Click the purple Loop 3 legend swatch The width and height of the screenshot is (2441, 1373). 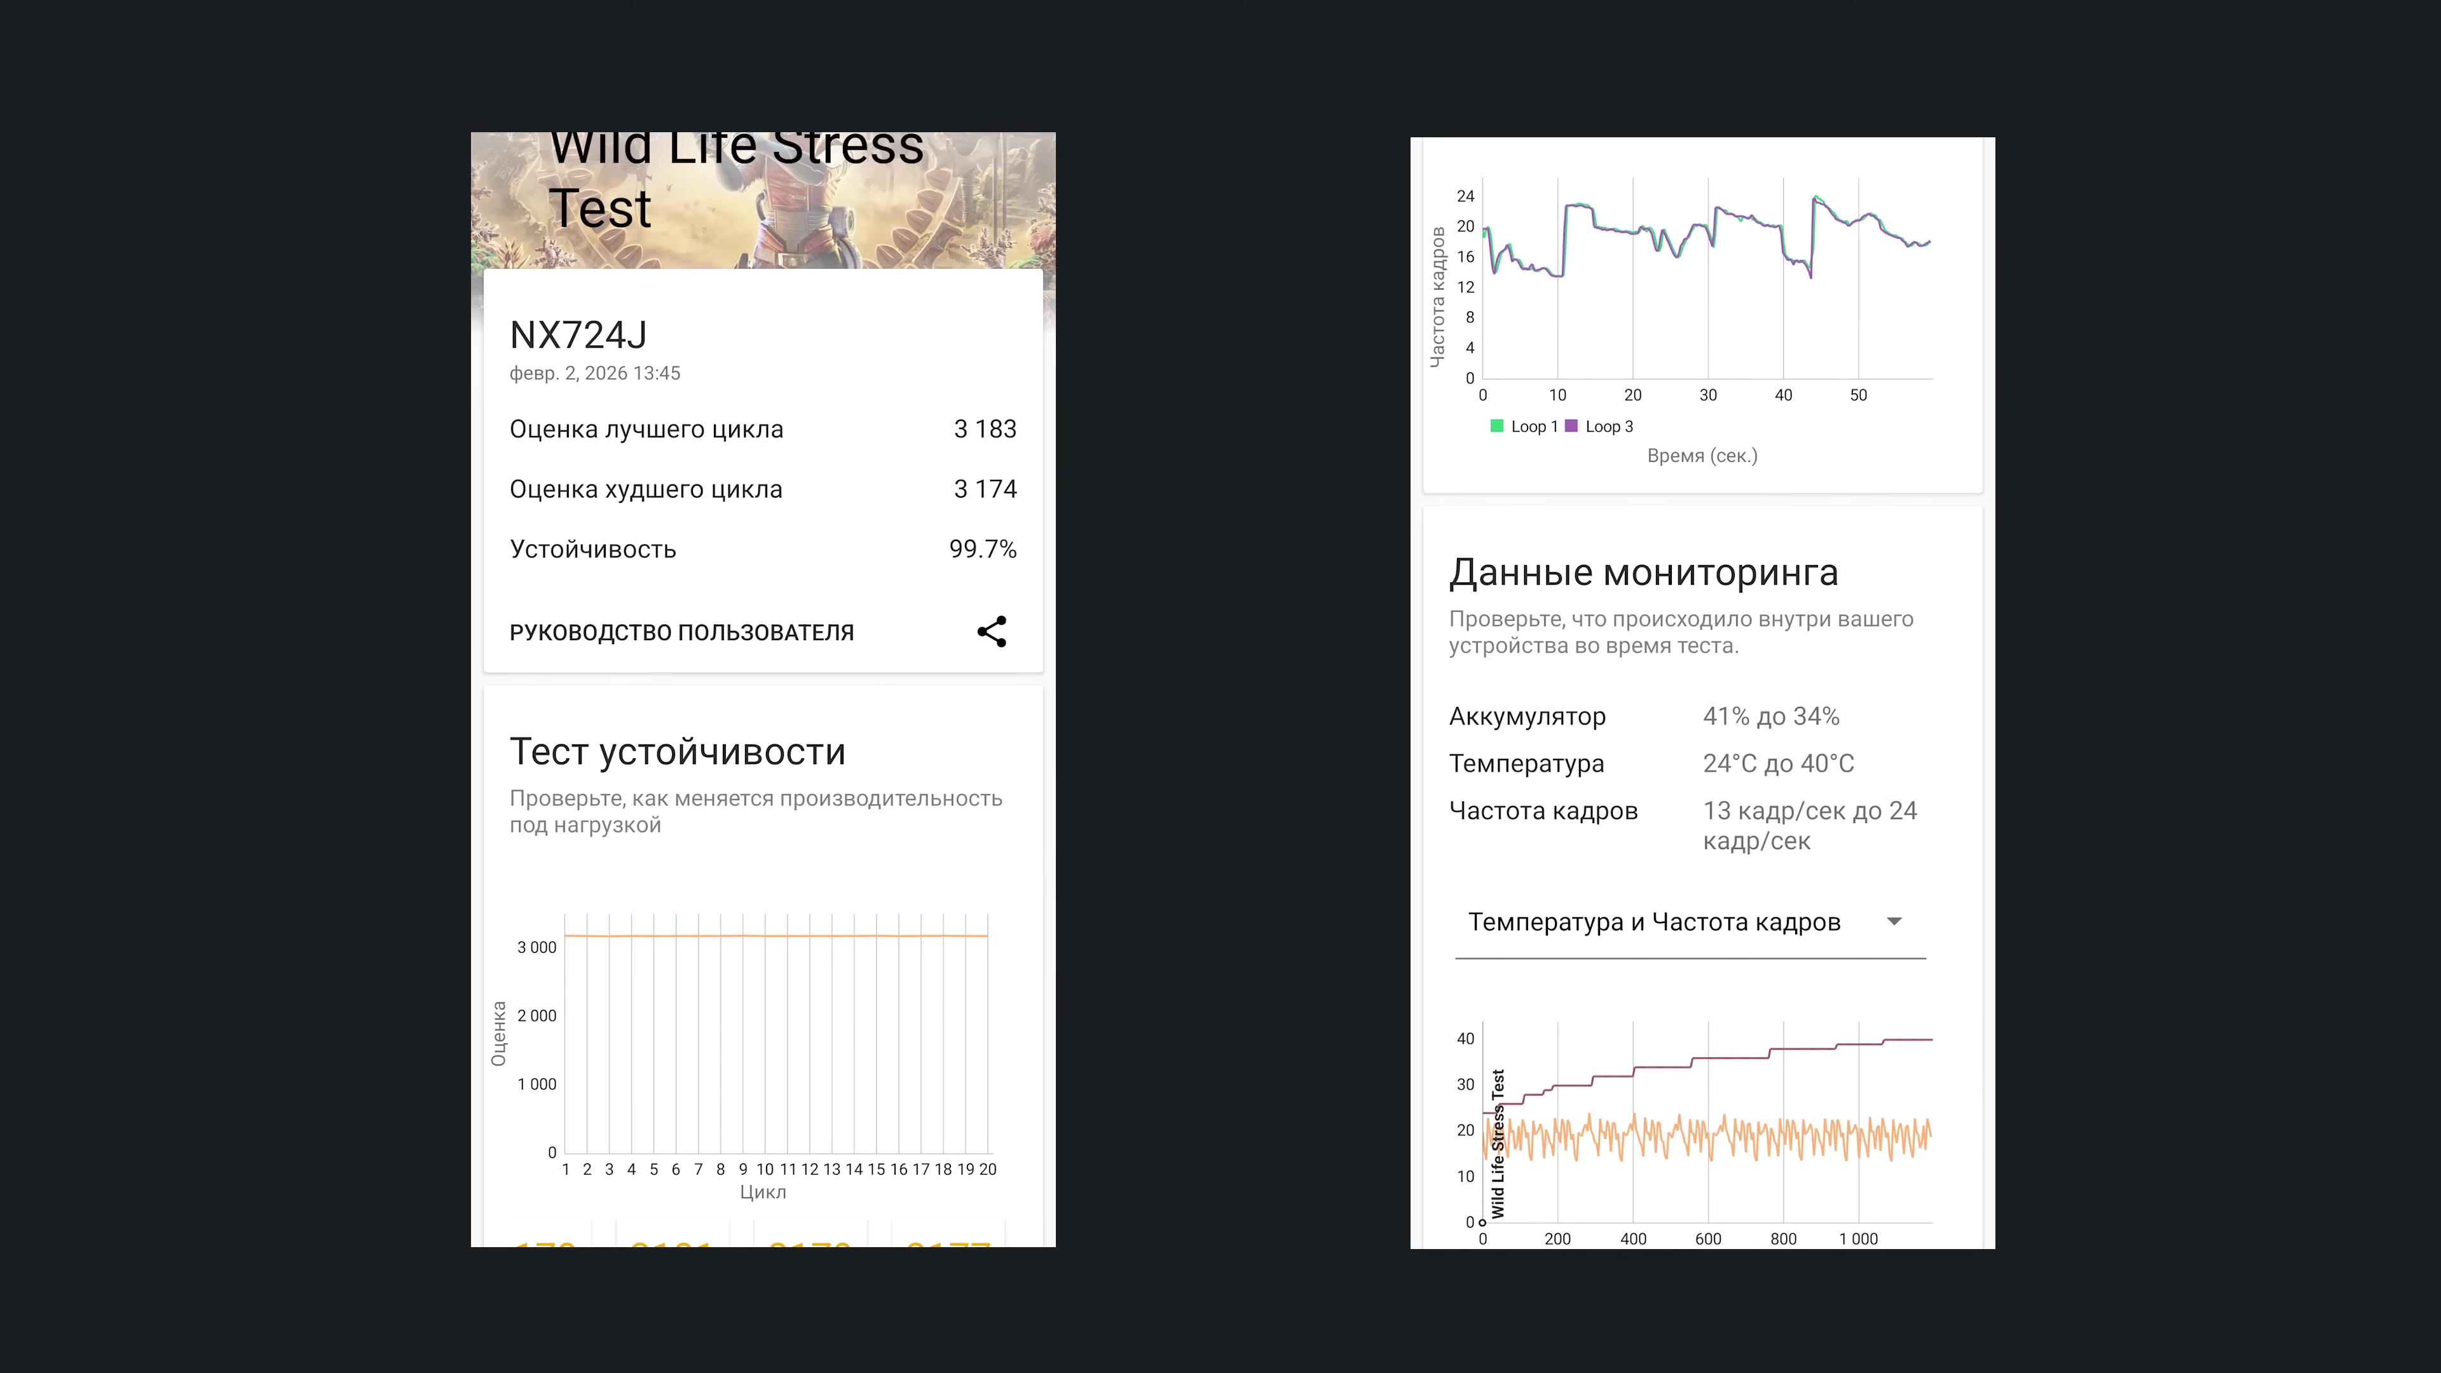(x=1571, y=427)
